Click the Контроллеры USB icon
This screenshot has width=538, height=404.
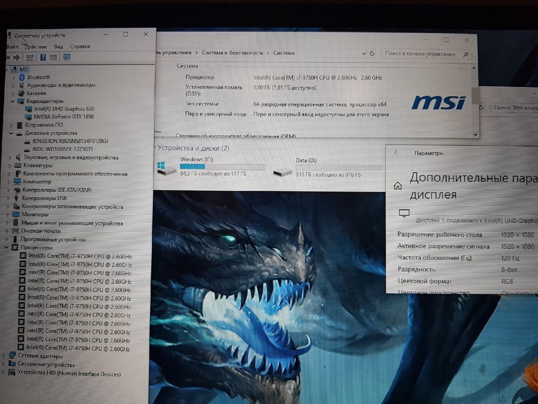point(16,198)
